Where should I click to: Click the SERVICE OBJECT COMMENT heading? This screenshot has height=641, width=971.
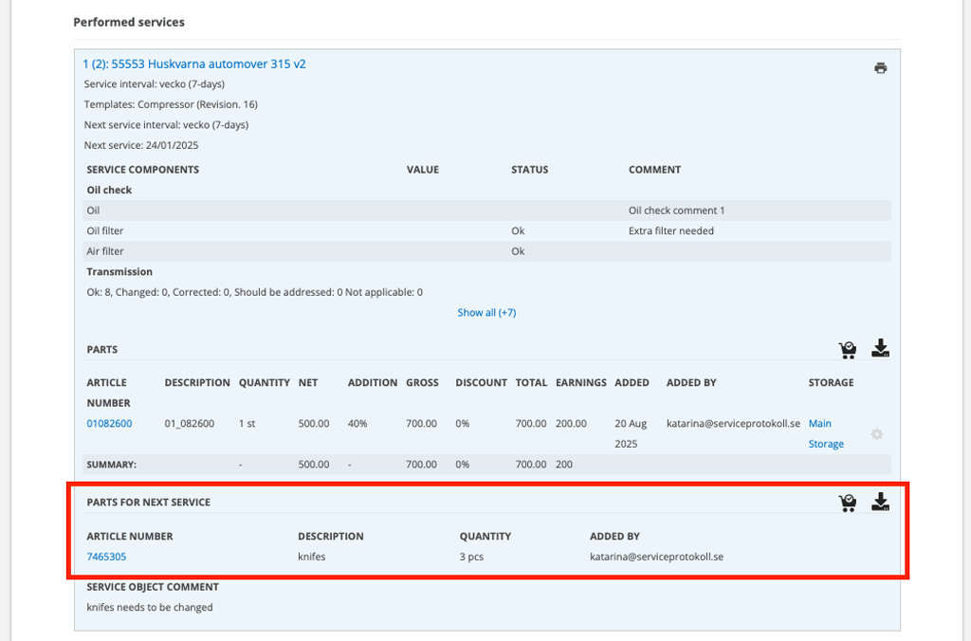click(153, 587)
